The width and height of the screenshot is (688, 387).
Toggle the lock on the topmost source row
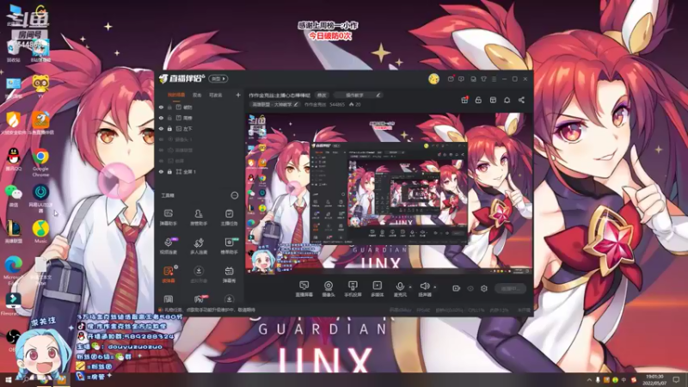pyautogui.click(x=169, y=107)
